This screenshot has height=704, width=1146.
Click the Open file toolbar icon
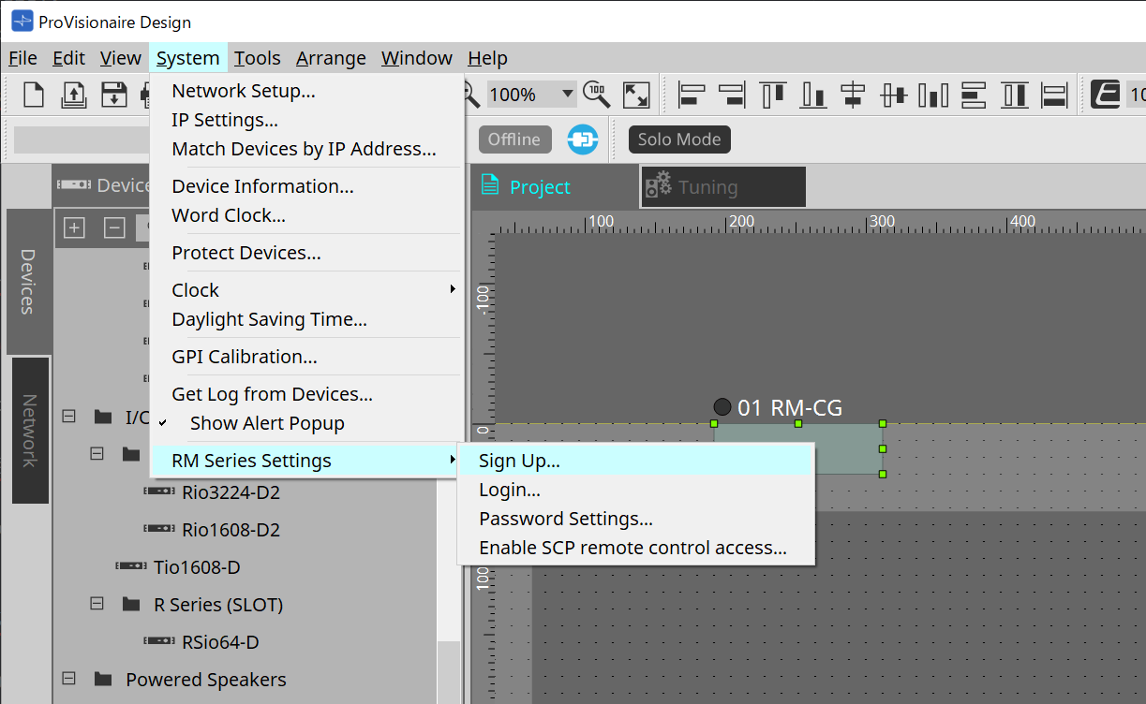point(74,95)
